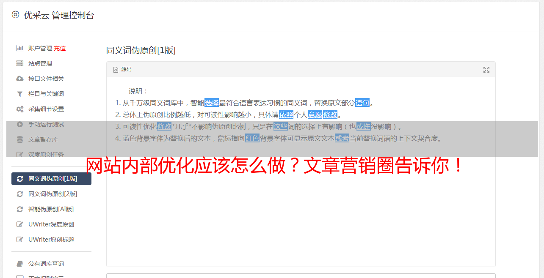Click the refresh icon beside 同义词伪原创[2版]
The image size is (544, 278).
(19, 194)
